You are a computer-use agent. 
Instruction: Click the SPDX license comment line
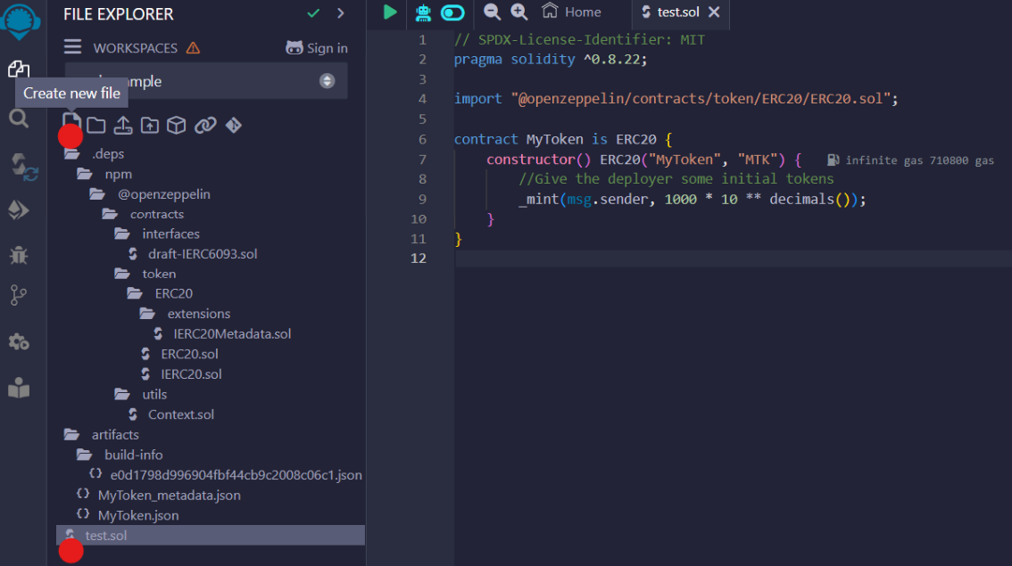[579, 39]
